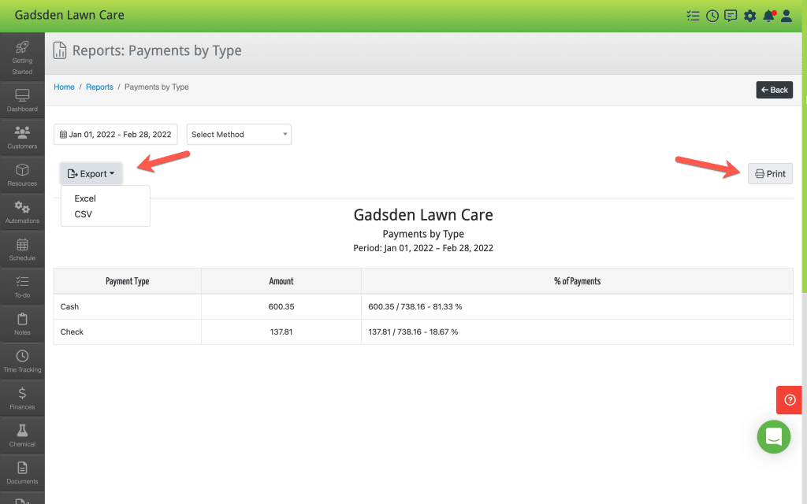Click the 18.67 % payments cell
The image size is (807, 504).
(577, 332)
